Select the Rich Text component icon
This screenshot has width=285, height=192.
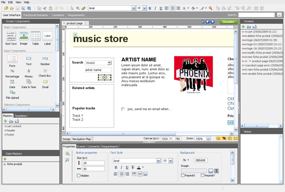coord(11,36)
